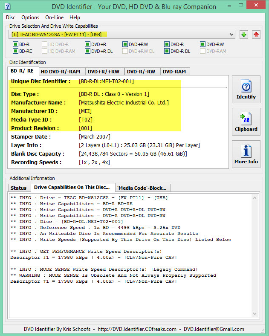
Task: Toggle the BD-R checkbox
Action: pos(15,44)
